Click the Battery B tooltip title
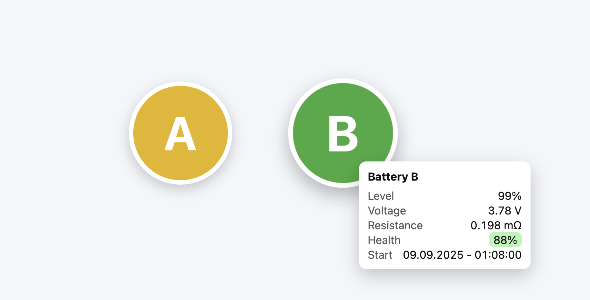This screenshot has width=590, height=300. click(393, 177)
